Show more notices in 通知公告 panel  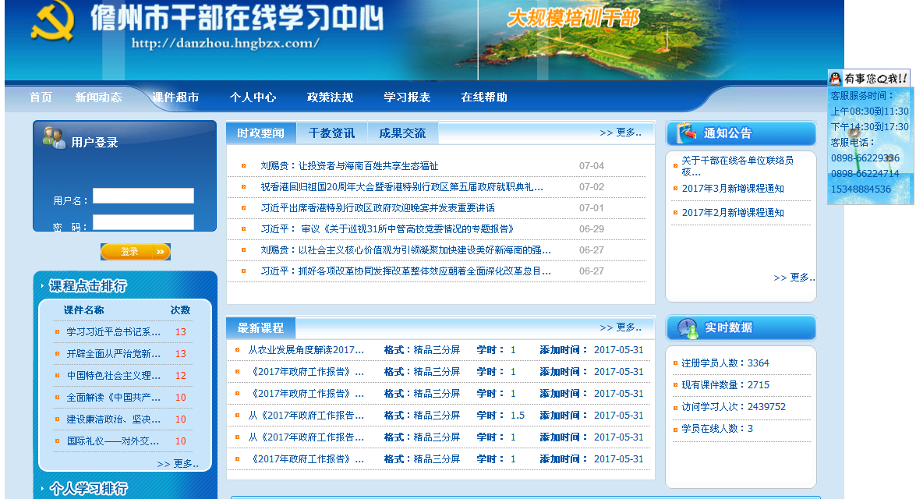click(x=794, y=278)
